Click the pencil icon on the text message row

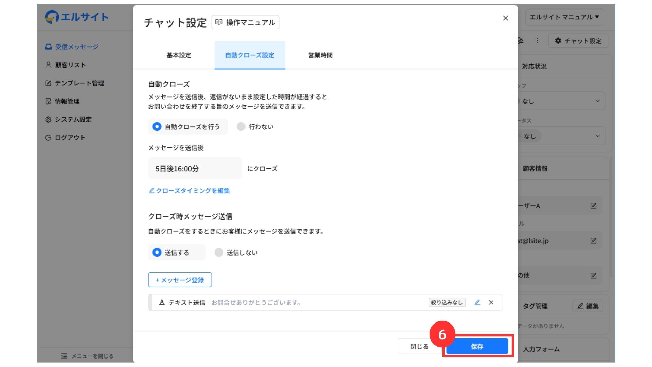click(477, 302)
